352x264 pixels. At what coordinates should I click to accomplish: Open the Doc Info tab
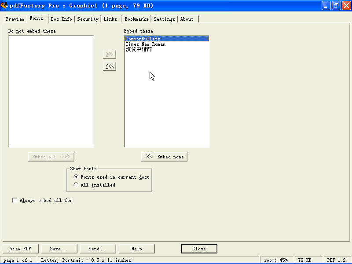click(61, 19)
